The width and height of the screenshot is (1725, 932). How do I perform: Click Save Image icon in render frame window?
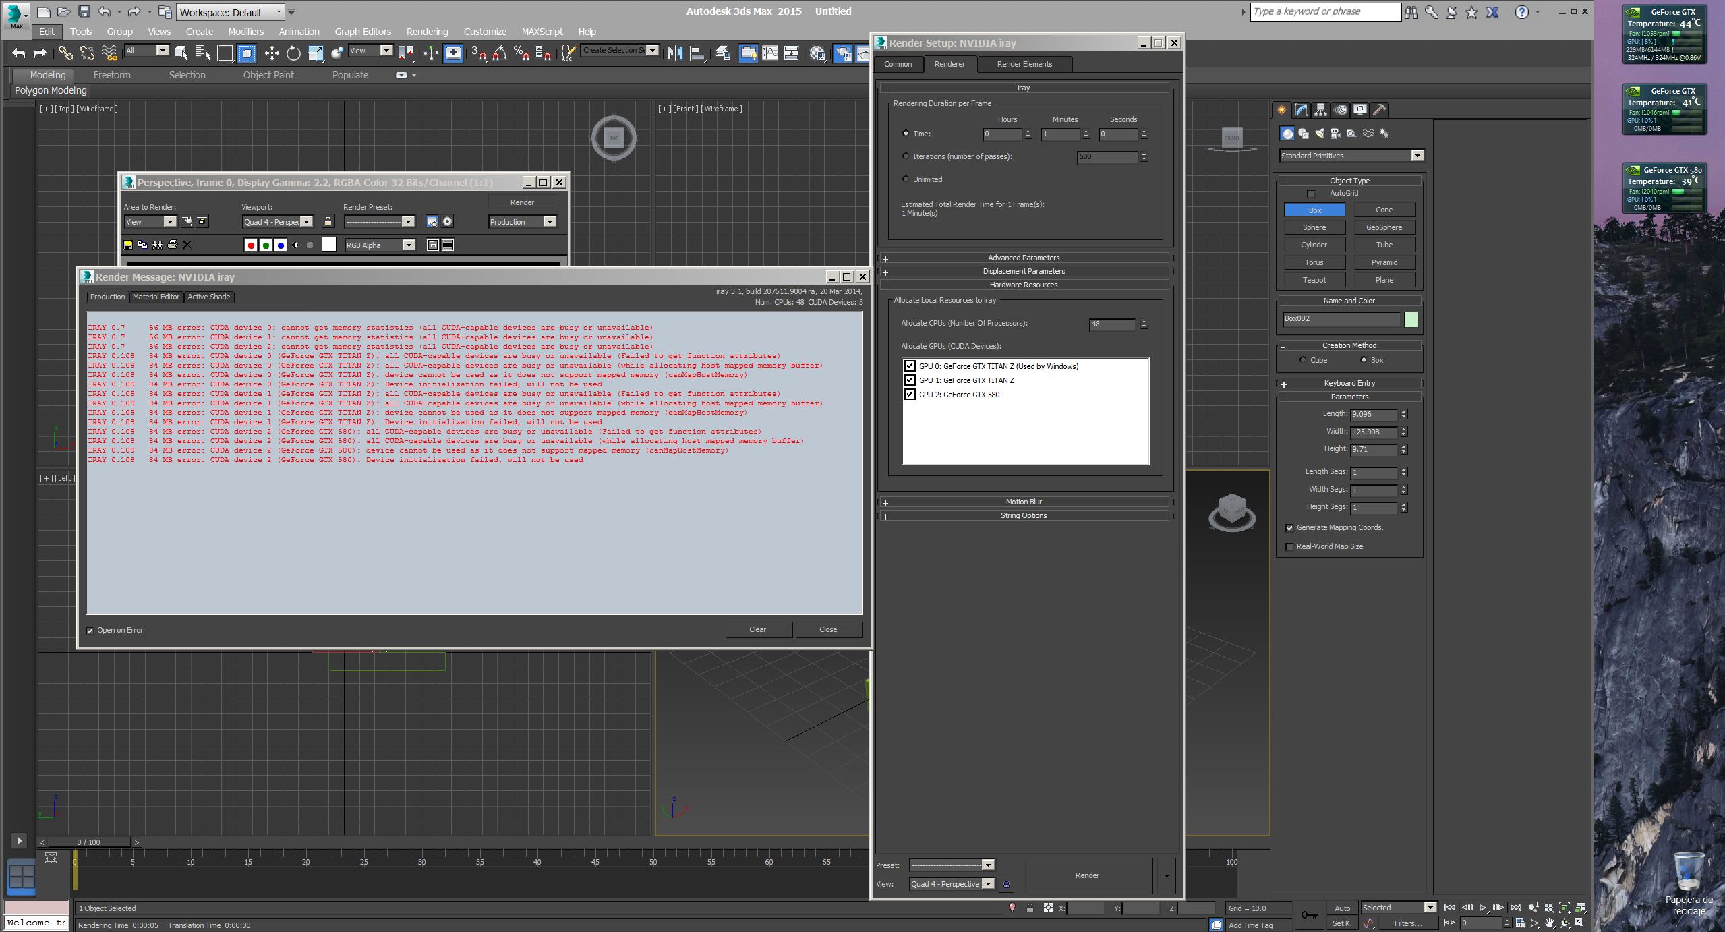tap(128, 245)
